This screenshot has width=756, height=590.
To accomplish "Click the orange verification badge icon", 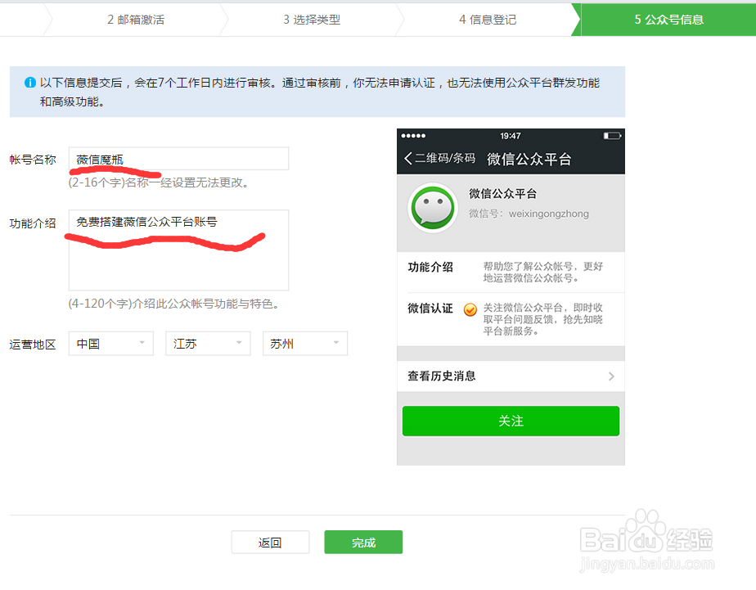I will coord(470,309).
